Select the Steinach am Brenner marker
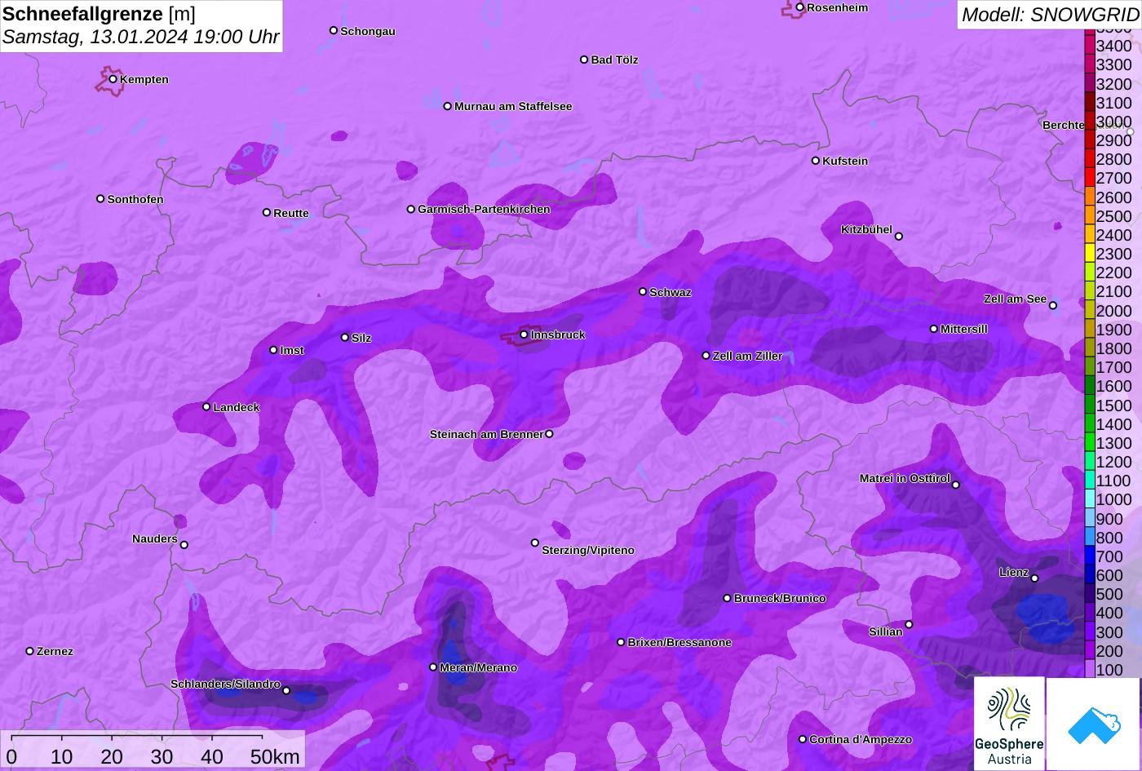This screenshot has width=1142, height=771. [549, 434]
